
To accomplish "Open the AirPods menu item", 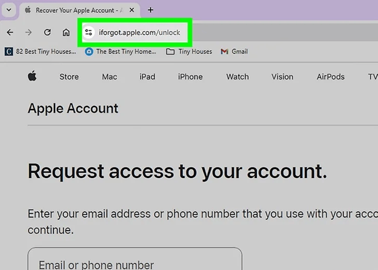I will 331,77.
